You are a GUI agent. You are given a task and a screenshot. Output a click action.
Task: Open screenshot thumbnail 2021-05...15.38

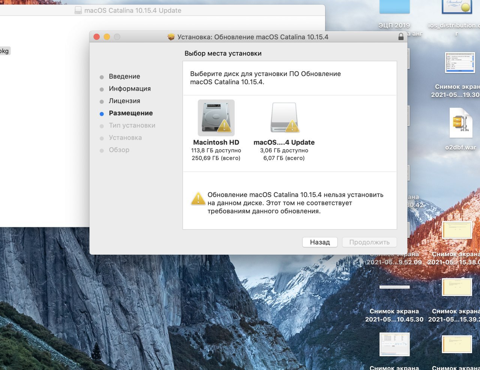457,230
